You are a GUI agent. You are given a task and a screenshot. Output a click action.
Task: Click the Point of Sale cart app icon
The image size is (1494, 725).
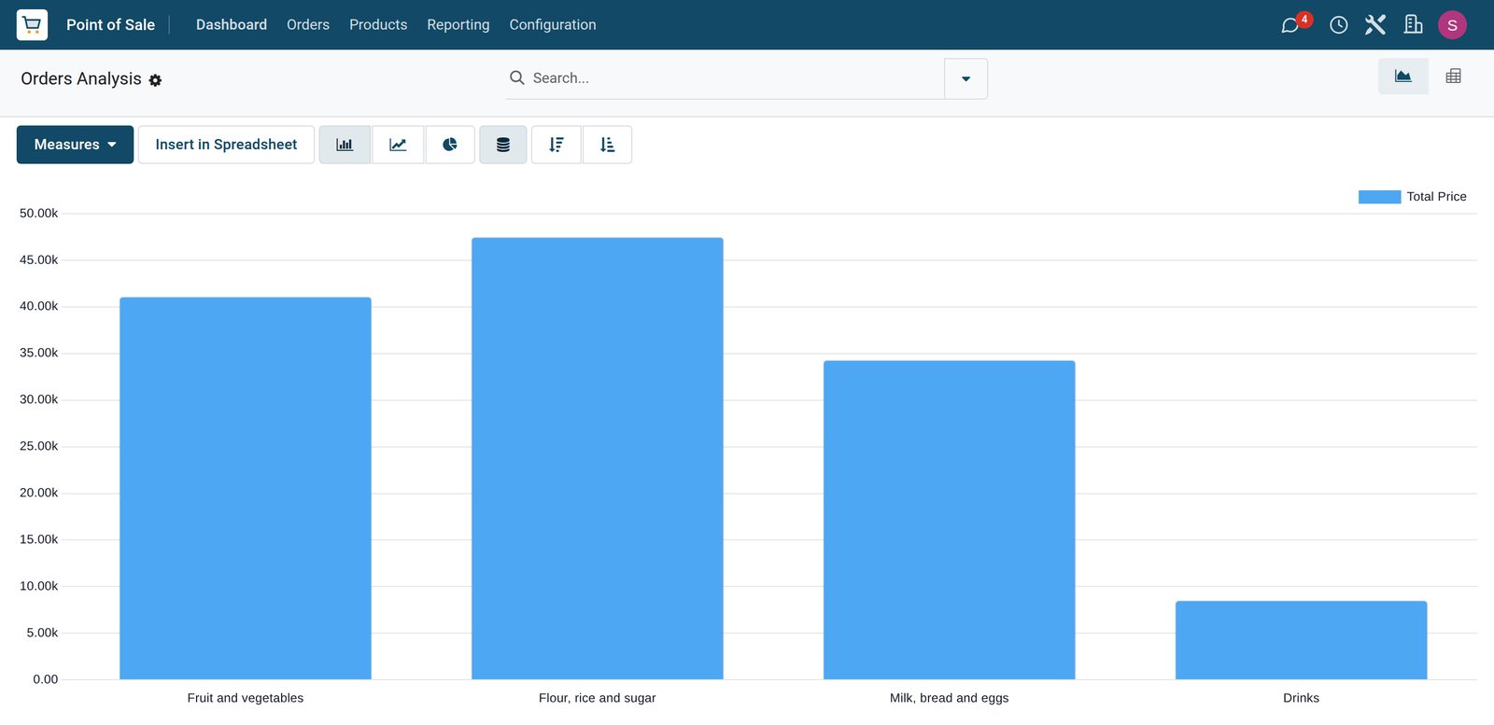(32, 24)
